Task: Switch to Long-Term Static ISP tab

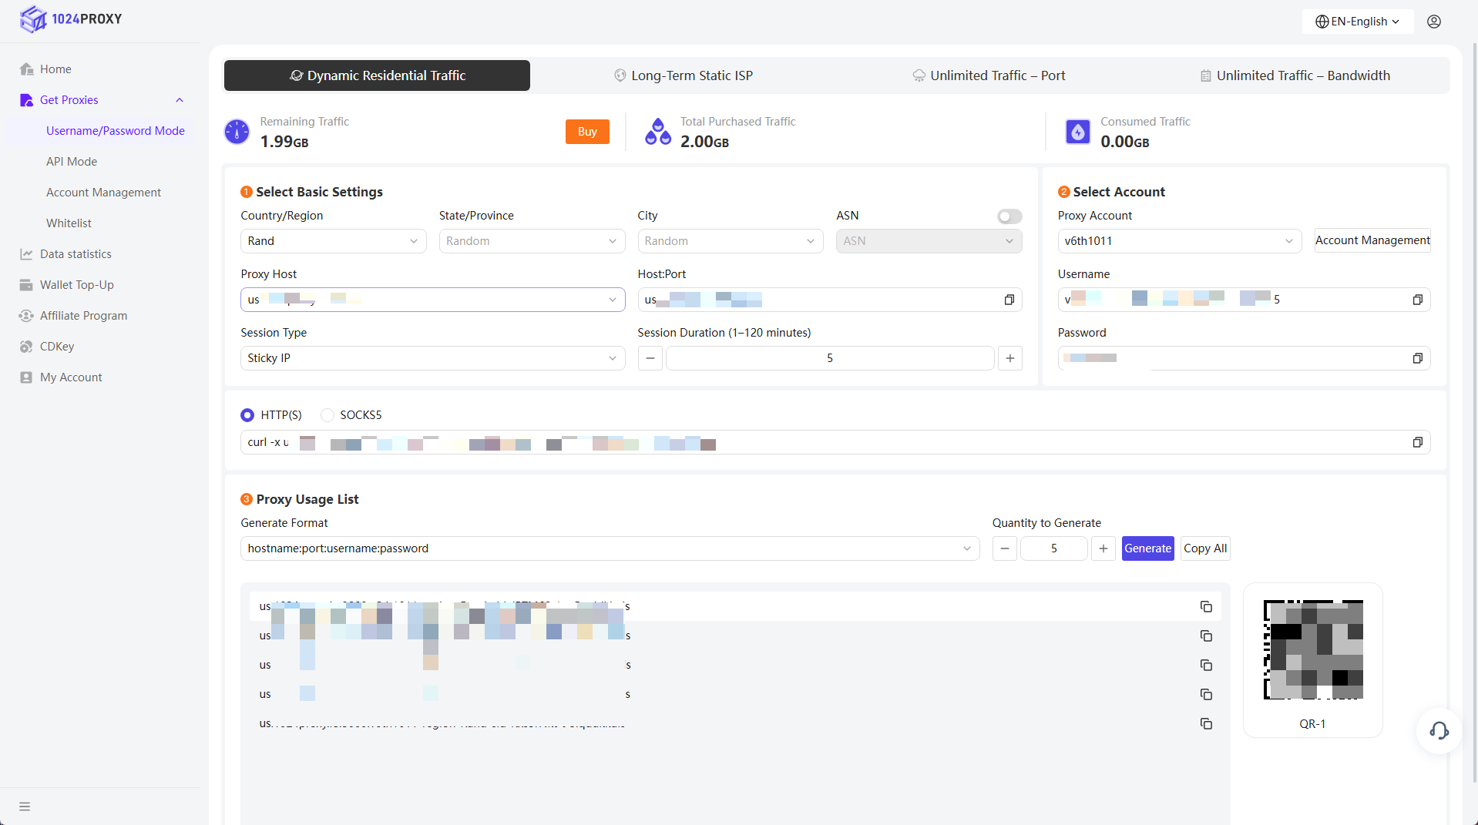Action: click(x=683, y=75)
